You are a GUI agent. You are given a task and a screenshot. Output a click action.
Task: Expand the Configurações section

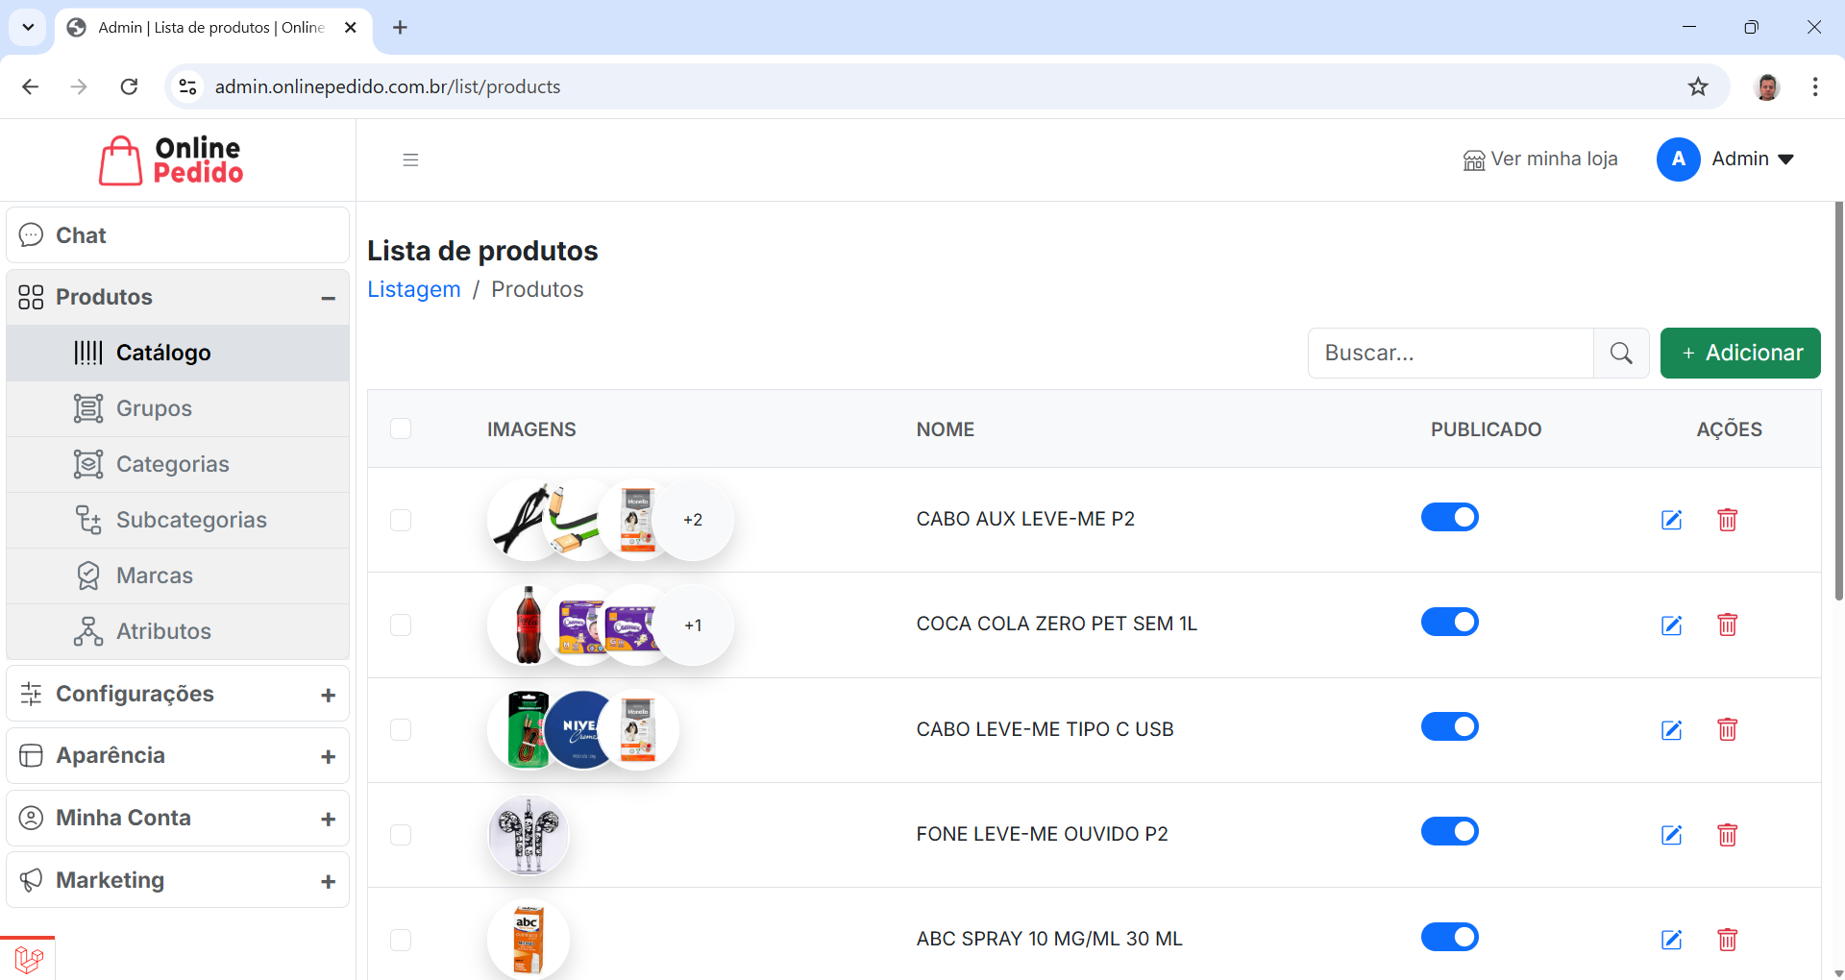click(x=329, y=694)
